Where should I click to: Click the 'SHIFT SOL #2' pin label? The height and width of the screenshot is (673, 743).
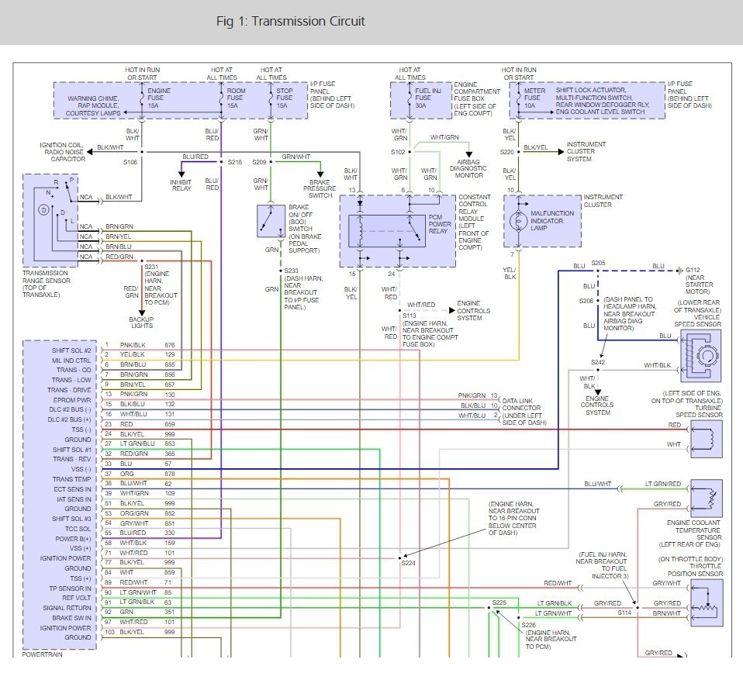pyautogui.click(x=71, y=350)
